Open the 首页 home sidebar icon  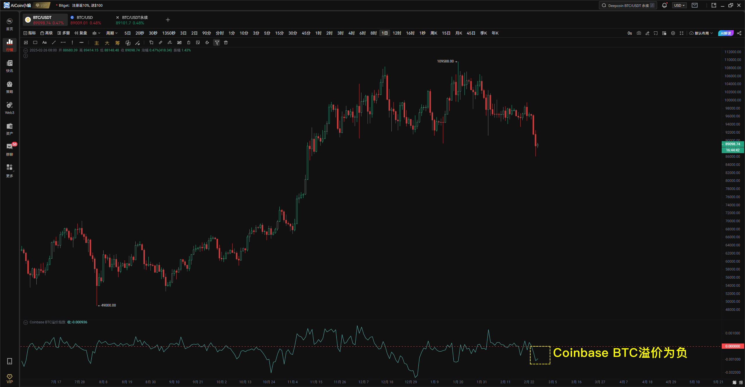tap(10, 24)
